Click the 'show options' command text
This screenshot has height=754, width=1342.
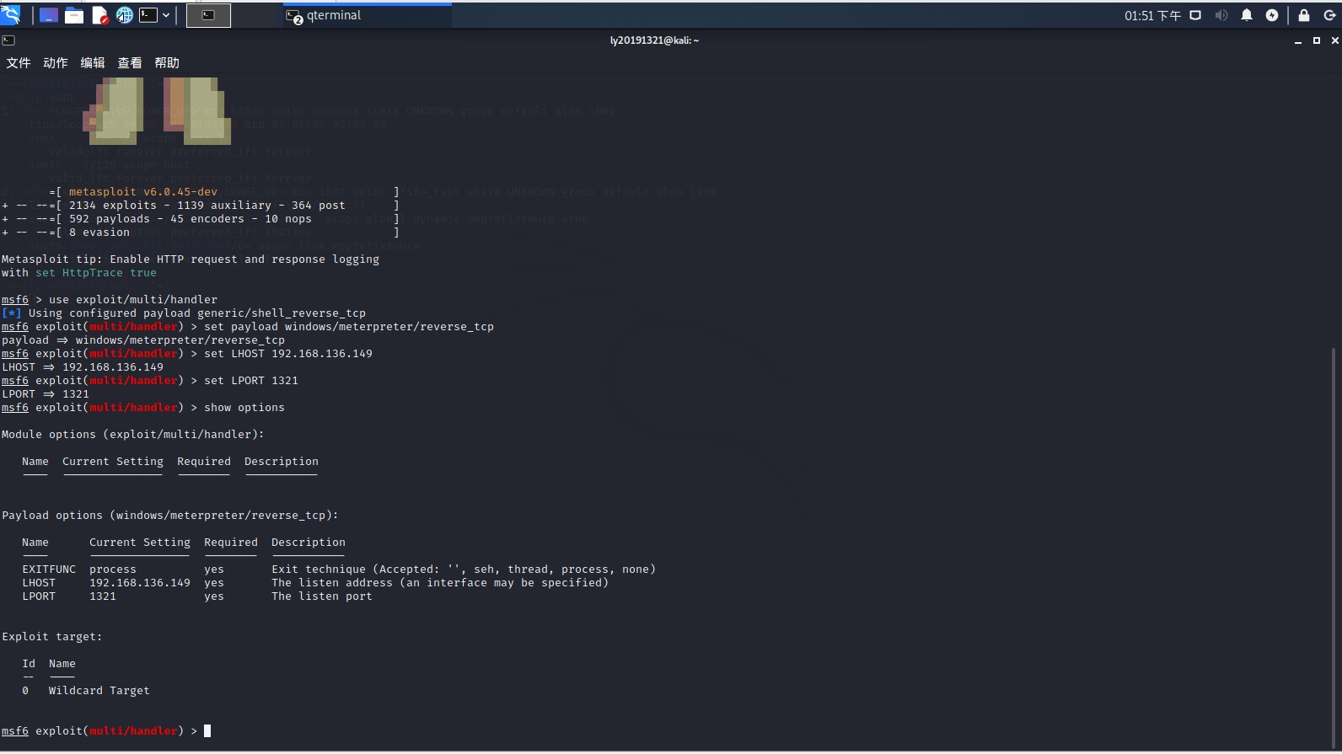[x=244, y=408]
